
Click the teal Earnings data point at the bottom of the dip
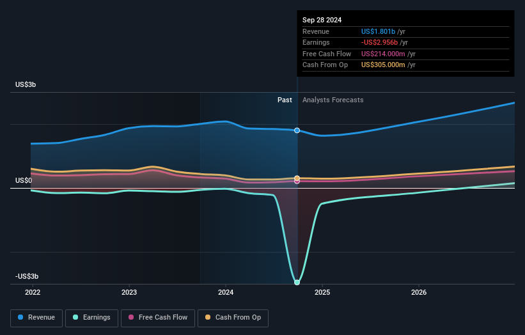point(297,283)
